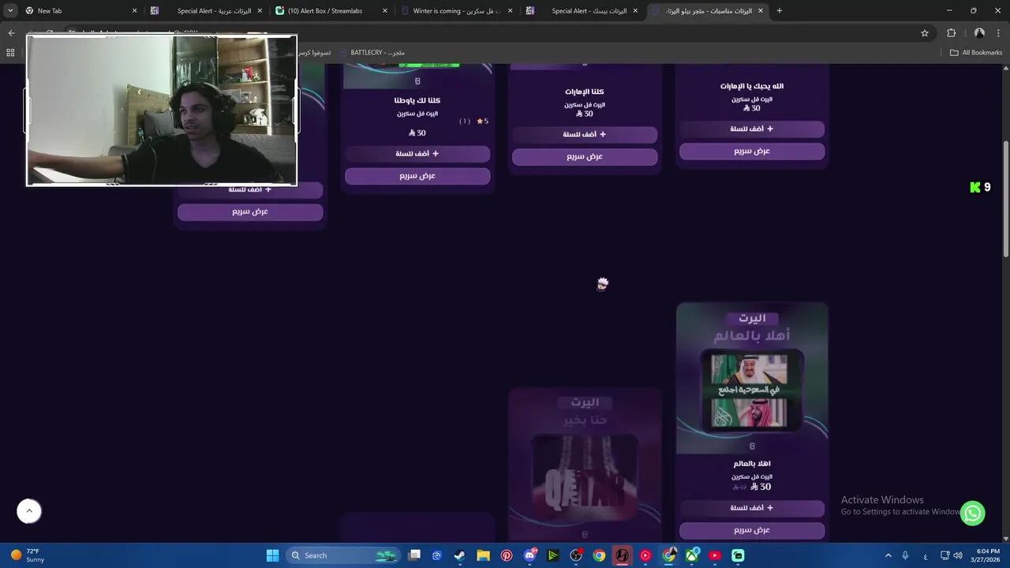Open Pinterest from the taskbar
This screenshot has width=1010, height=568.
click(507, 555)
